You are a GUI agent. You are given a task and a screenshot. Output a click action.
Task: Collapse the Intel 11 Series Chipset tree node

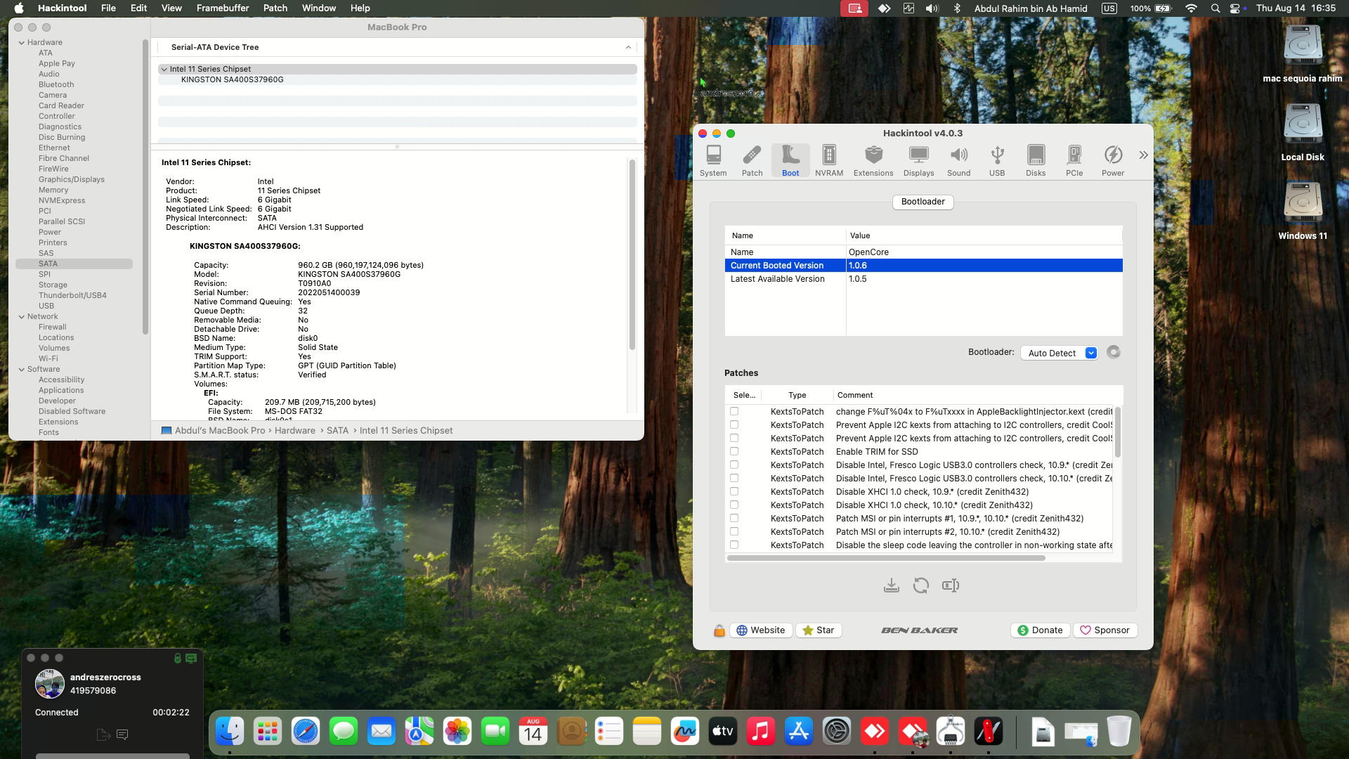point(164,69)
